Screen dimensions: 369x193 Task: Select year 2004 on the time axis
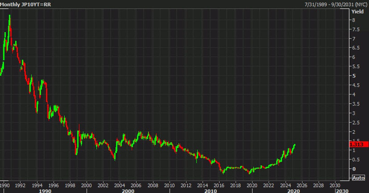coord(120,185)
